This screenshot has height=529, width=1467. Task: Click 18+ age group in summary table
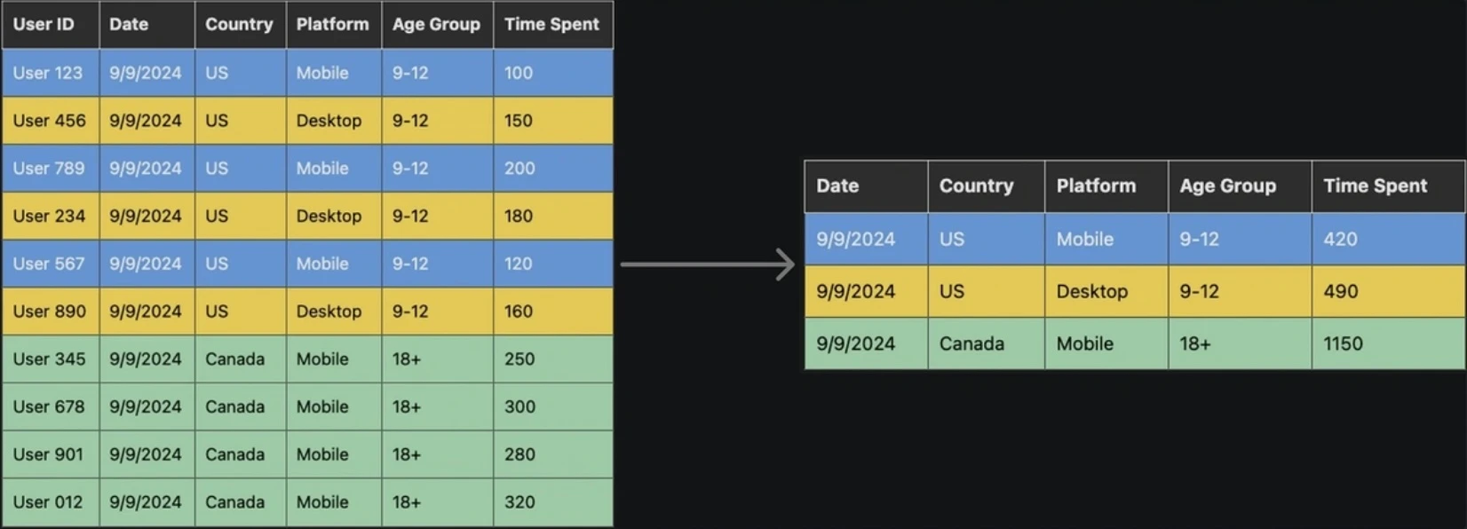[1195, 344]
